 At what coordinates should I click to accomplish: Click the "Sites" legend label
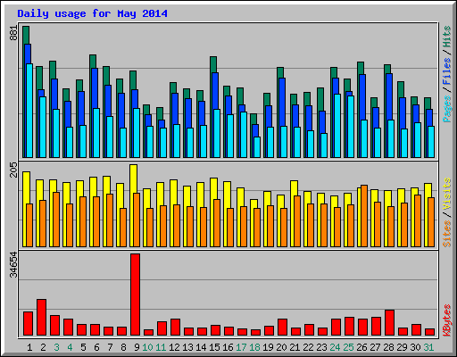pos(446,234)
